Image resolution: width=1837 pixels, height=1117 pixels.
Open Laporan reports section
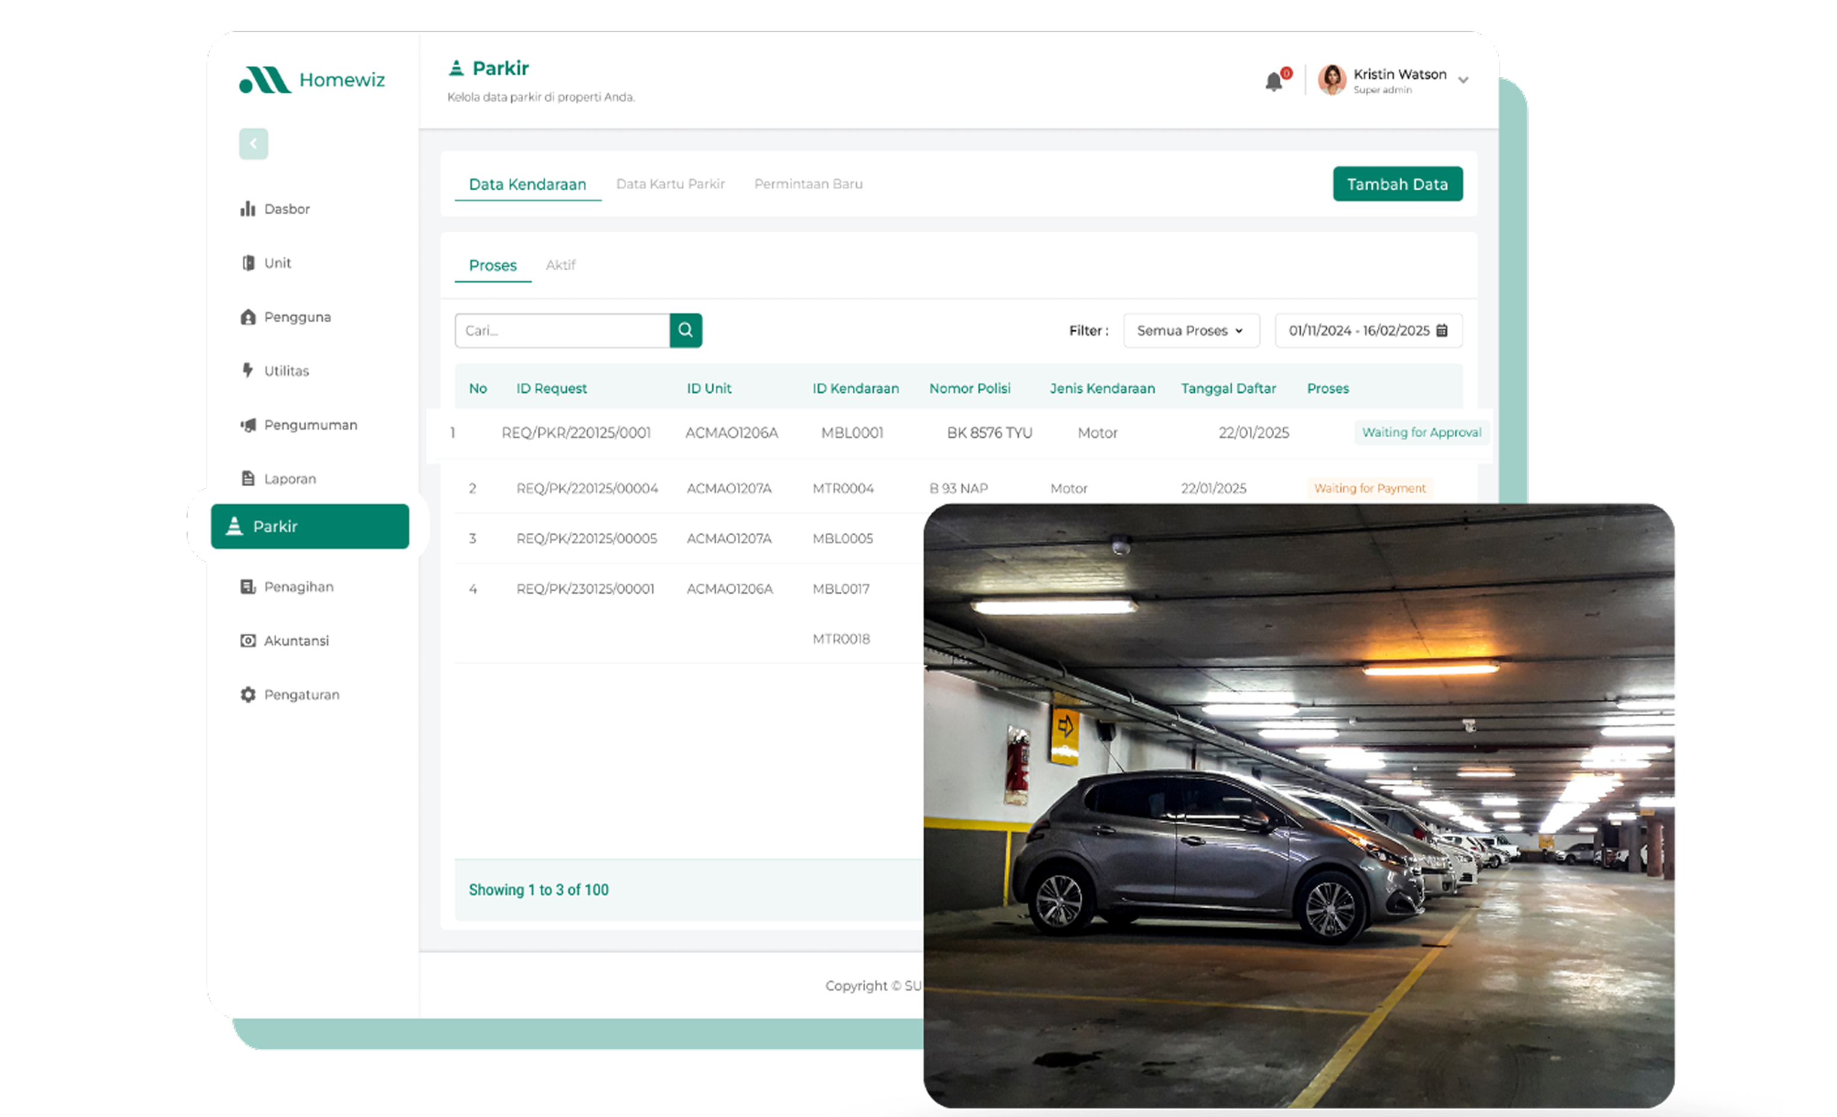[x=289, y=478]
